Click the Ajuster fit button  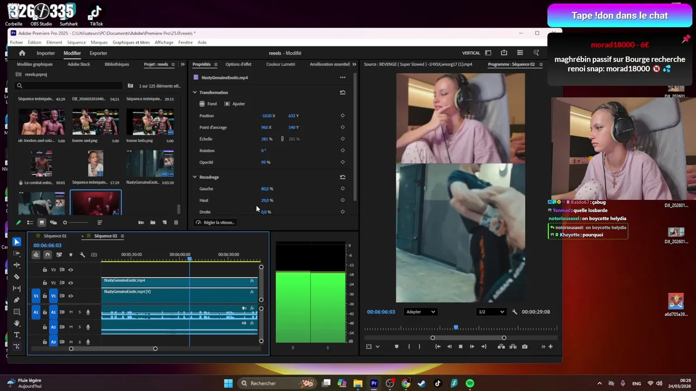(235, 104)
